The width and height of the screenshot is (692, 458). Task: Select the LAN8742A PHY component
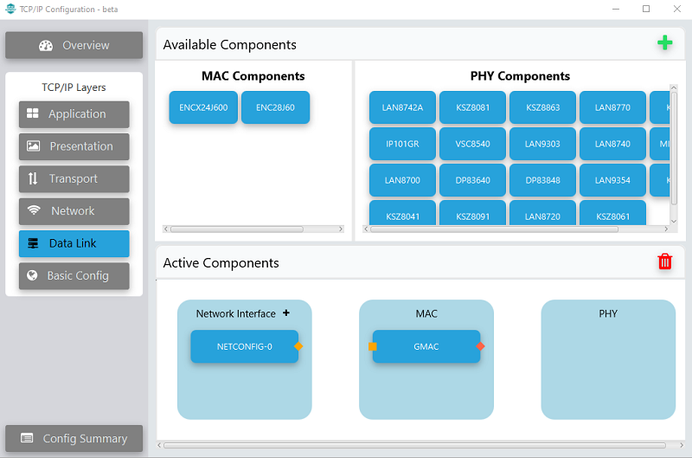(x=402, y=107)
